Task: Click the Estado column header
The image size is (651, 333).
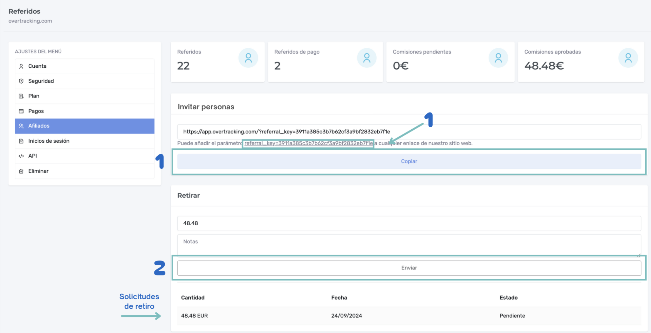Action: coord(509,298)
